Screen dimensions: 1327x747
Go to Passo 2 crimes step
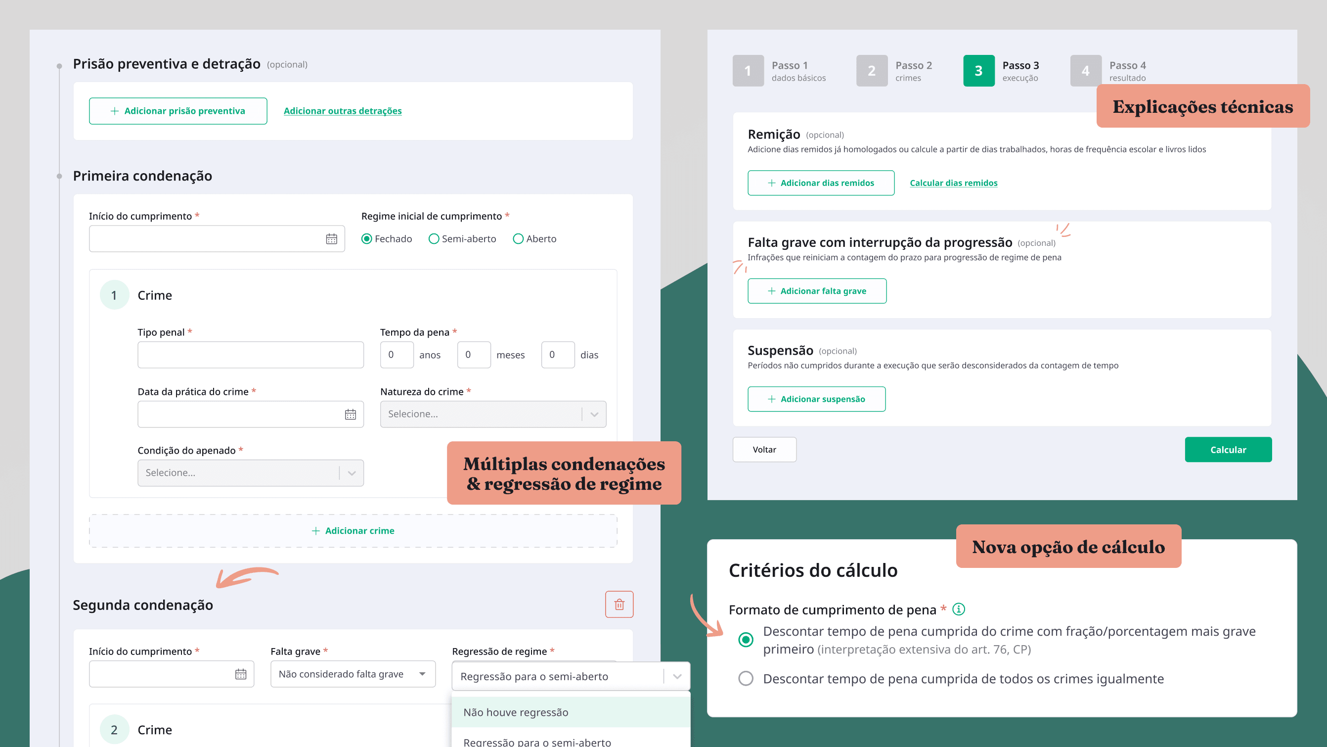coord(895,71)
